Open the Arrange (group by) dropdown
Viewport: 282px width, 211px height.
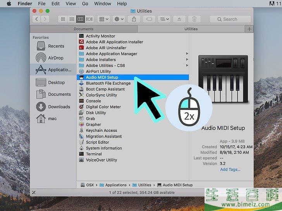tap(103, 19)
